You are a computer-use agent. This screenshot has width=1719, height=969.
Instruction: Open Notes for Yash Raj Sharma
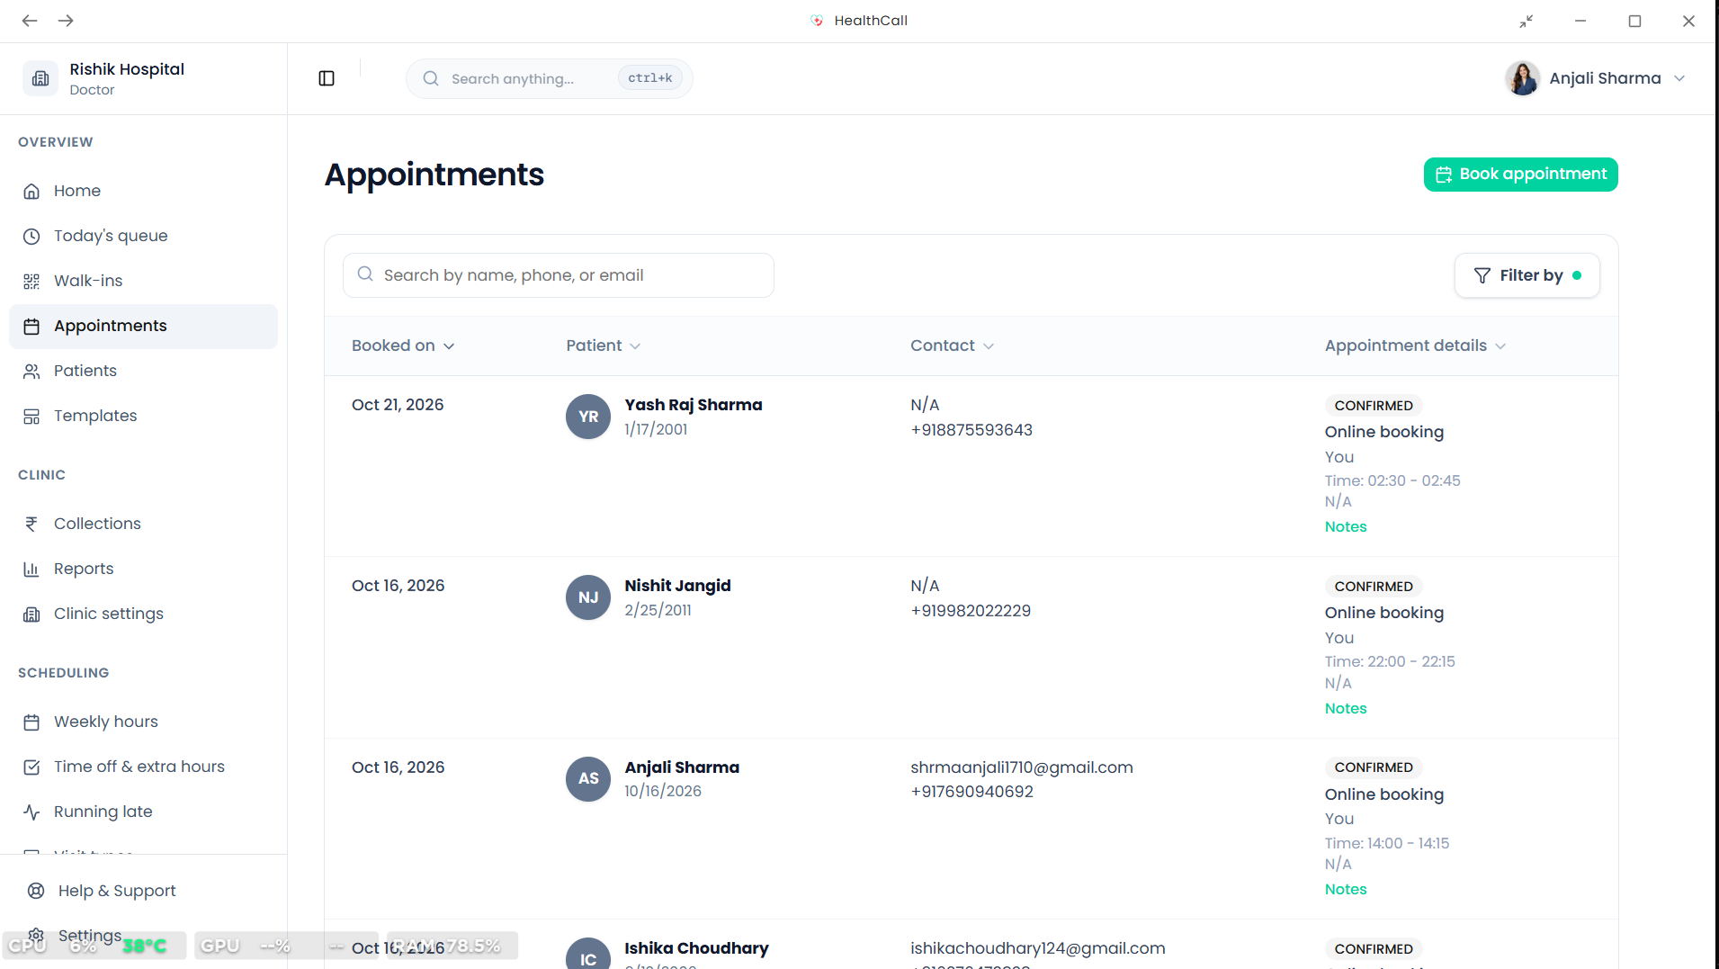(x=1346, y=527)
